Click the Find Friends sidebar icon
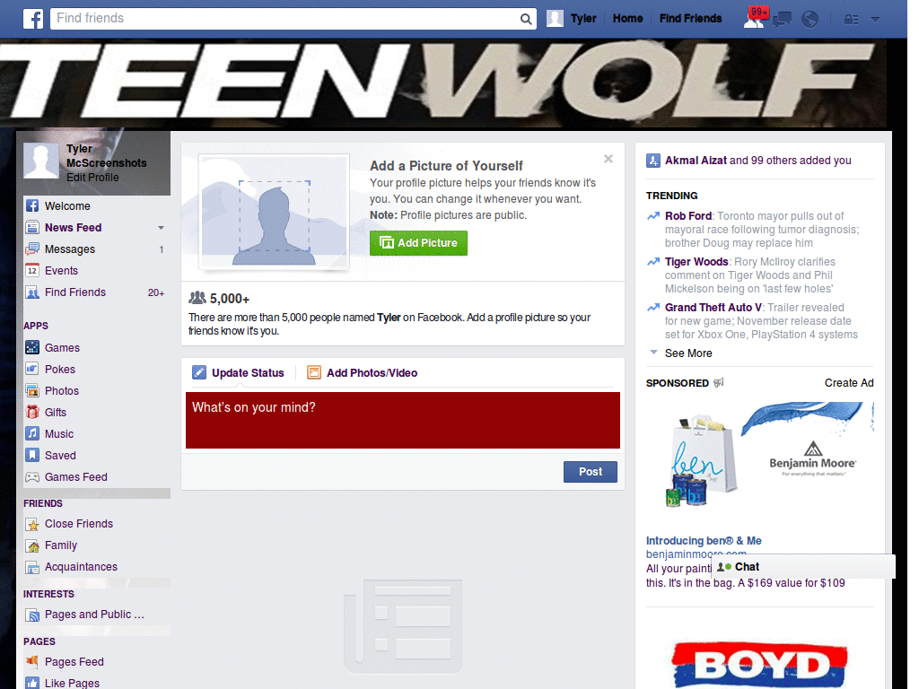Viewport: 919px width, 689px height. 32,292
